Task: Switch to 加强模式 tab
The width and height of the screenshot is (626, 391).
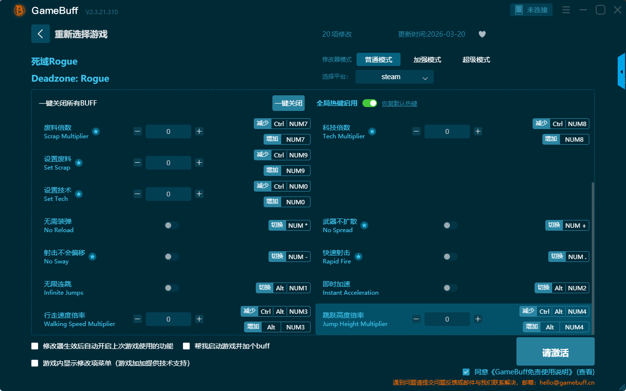Action: click(x=427, y=60)
